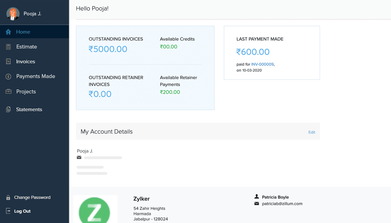
Task: Open Statements using the document icon
Action: click(x=8, y=109)
